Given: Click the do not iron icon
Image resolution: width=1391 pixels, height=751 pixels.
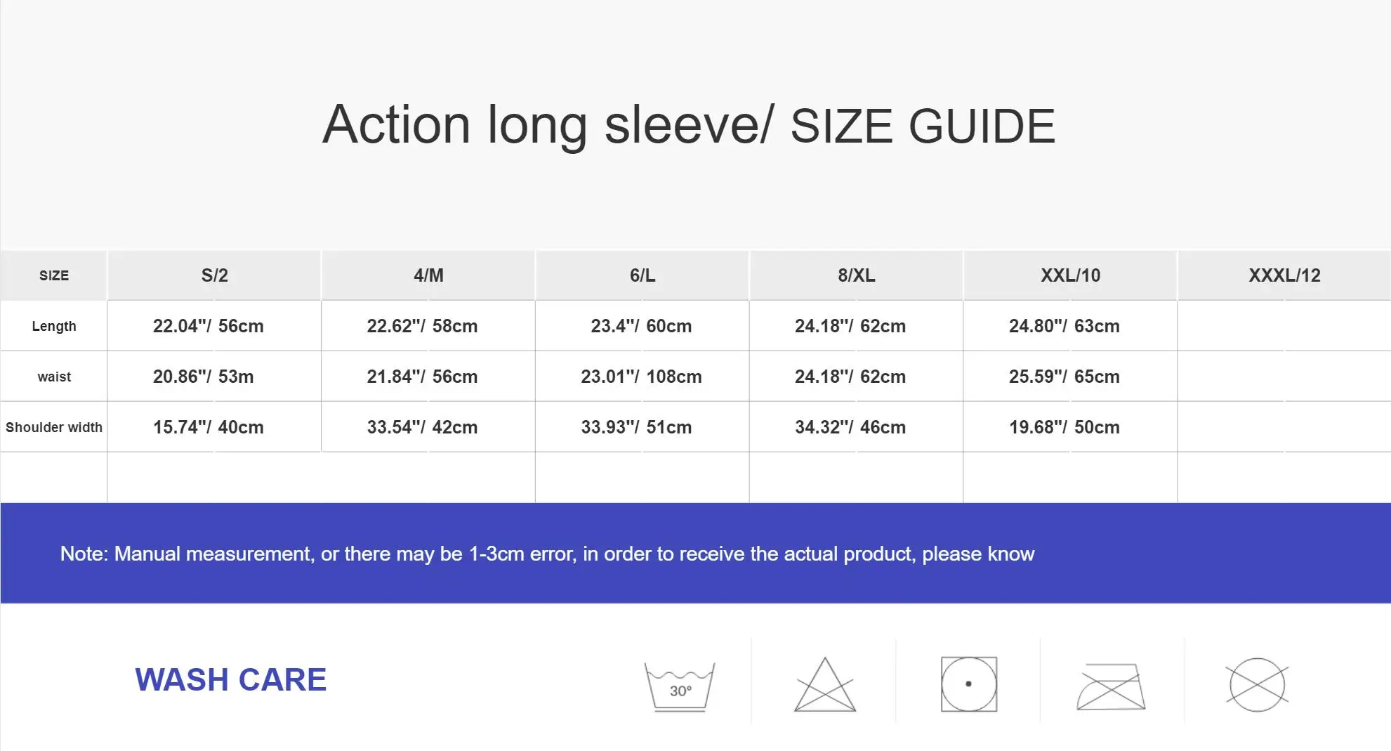Looking at the screenshot, I should pyautogui.click(x=1111, y=686).
